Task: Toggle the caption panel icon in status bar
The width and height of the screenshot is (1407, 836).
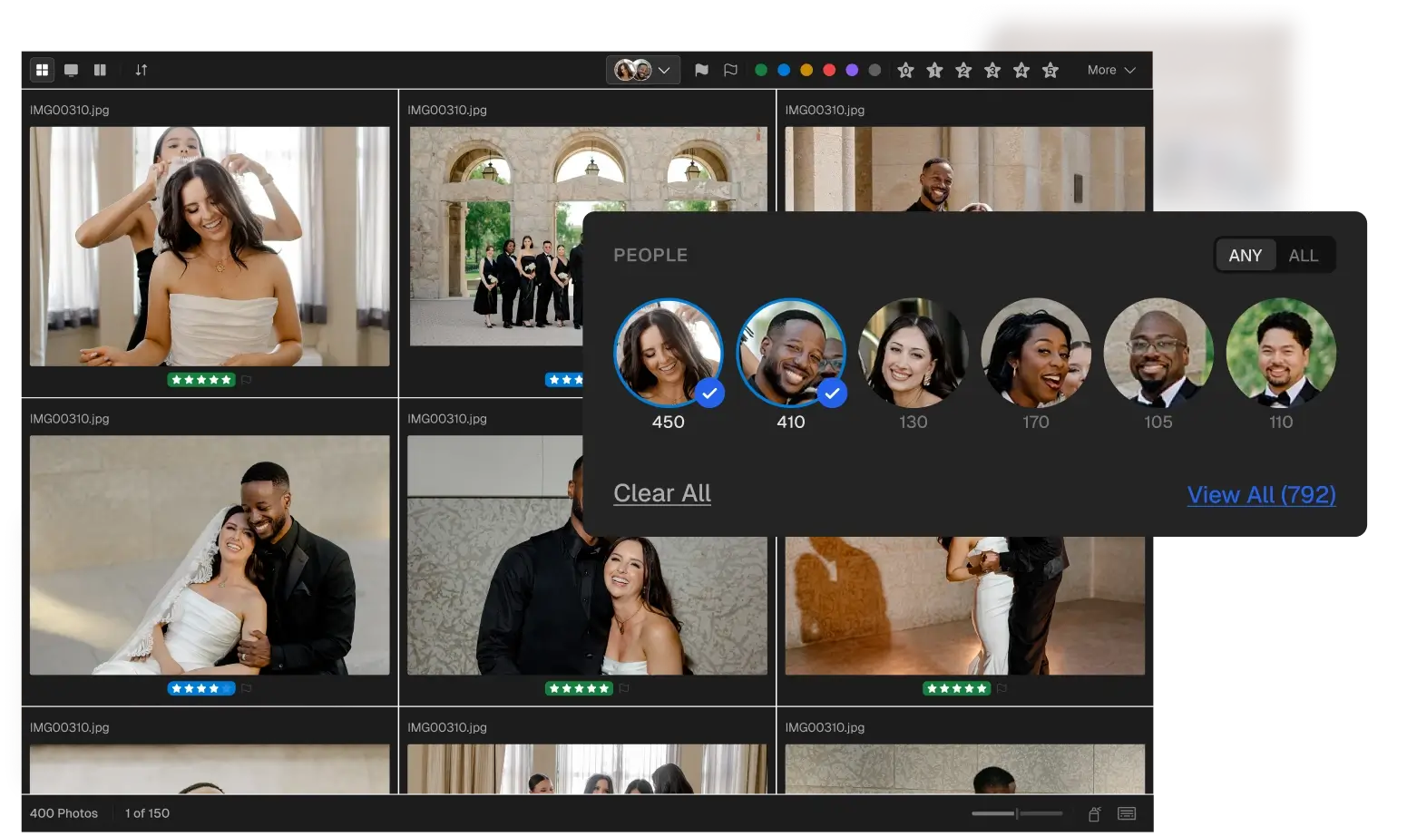Action: point(1127,814)
